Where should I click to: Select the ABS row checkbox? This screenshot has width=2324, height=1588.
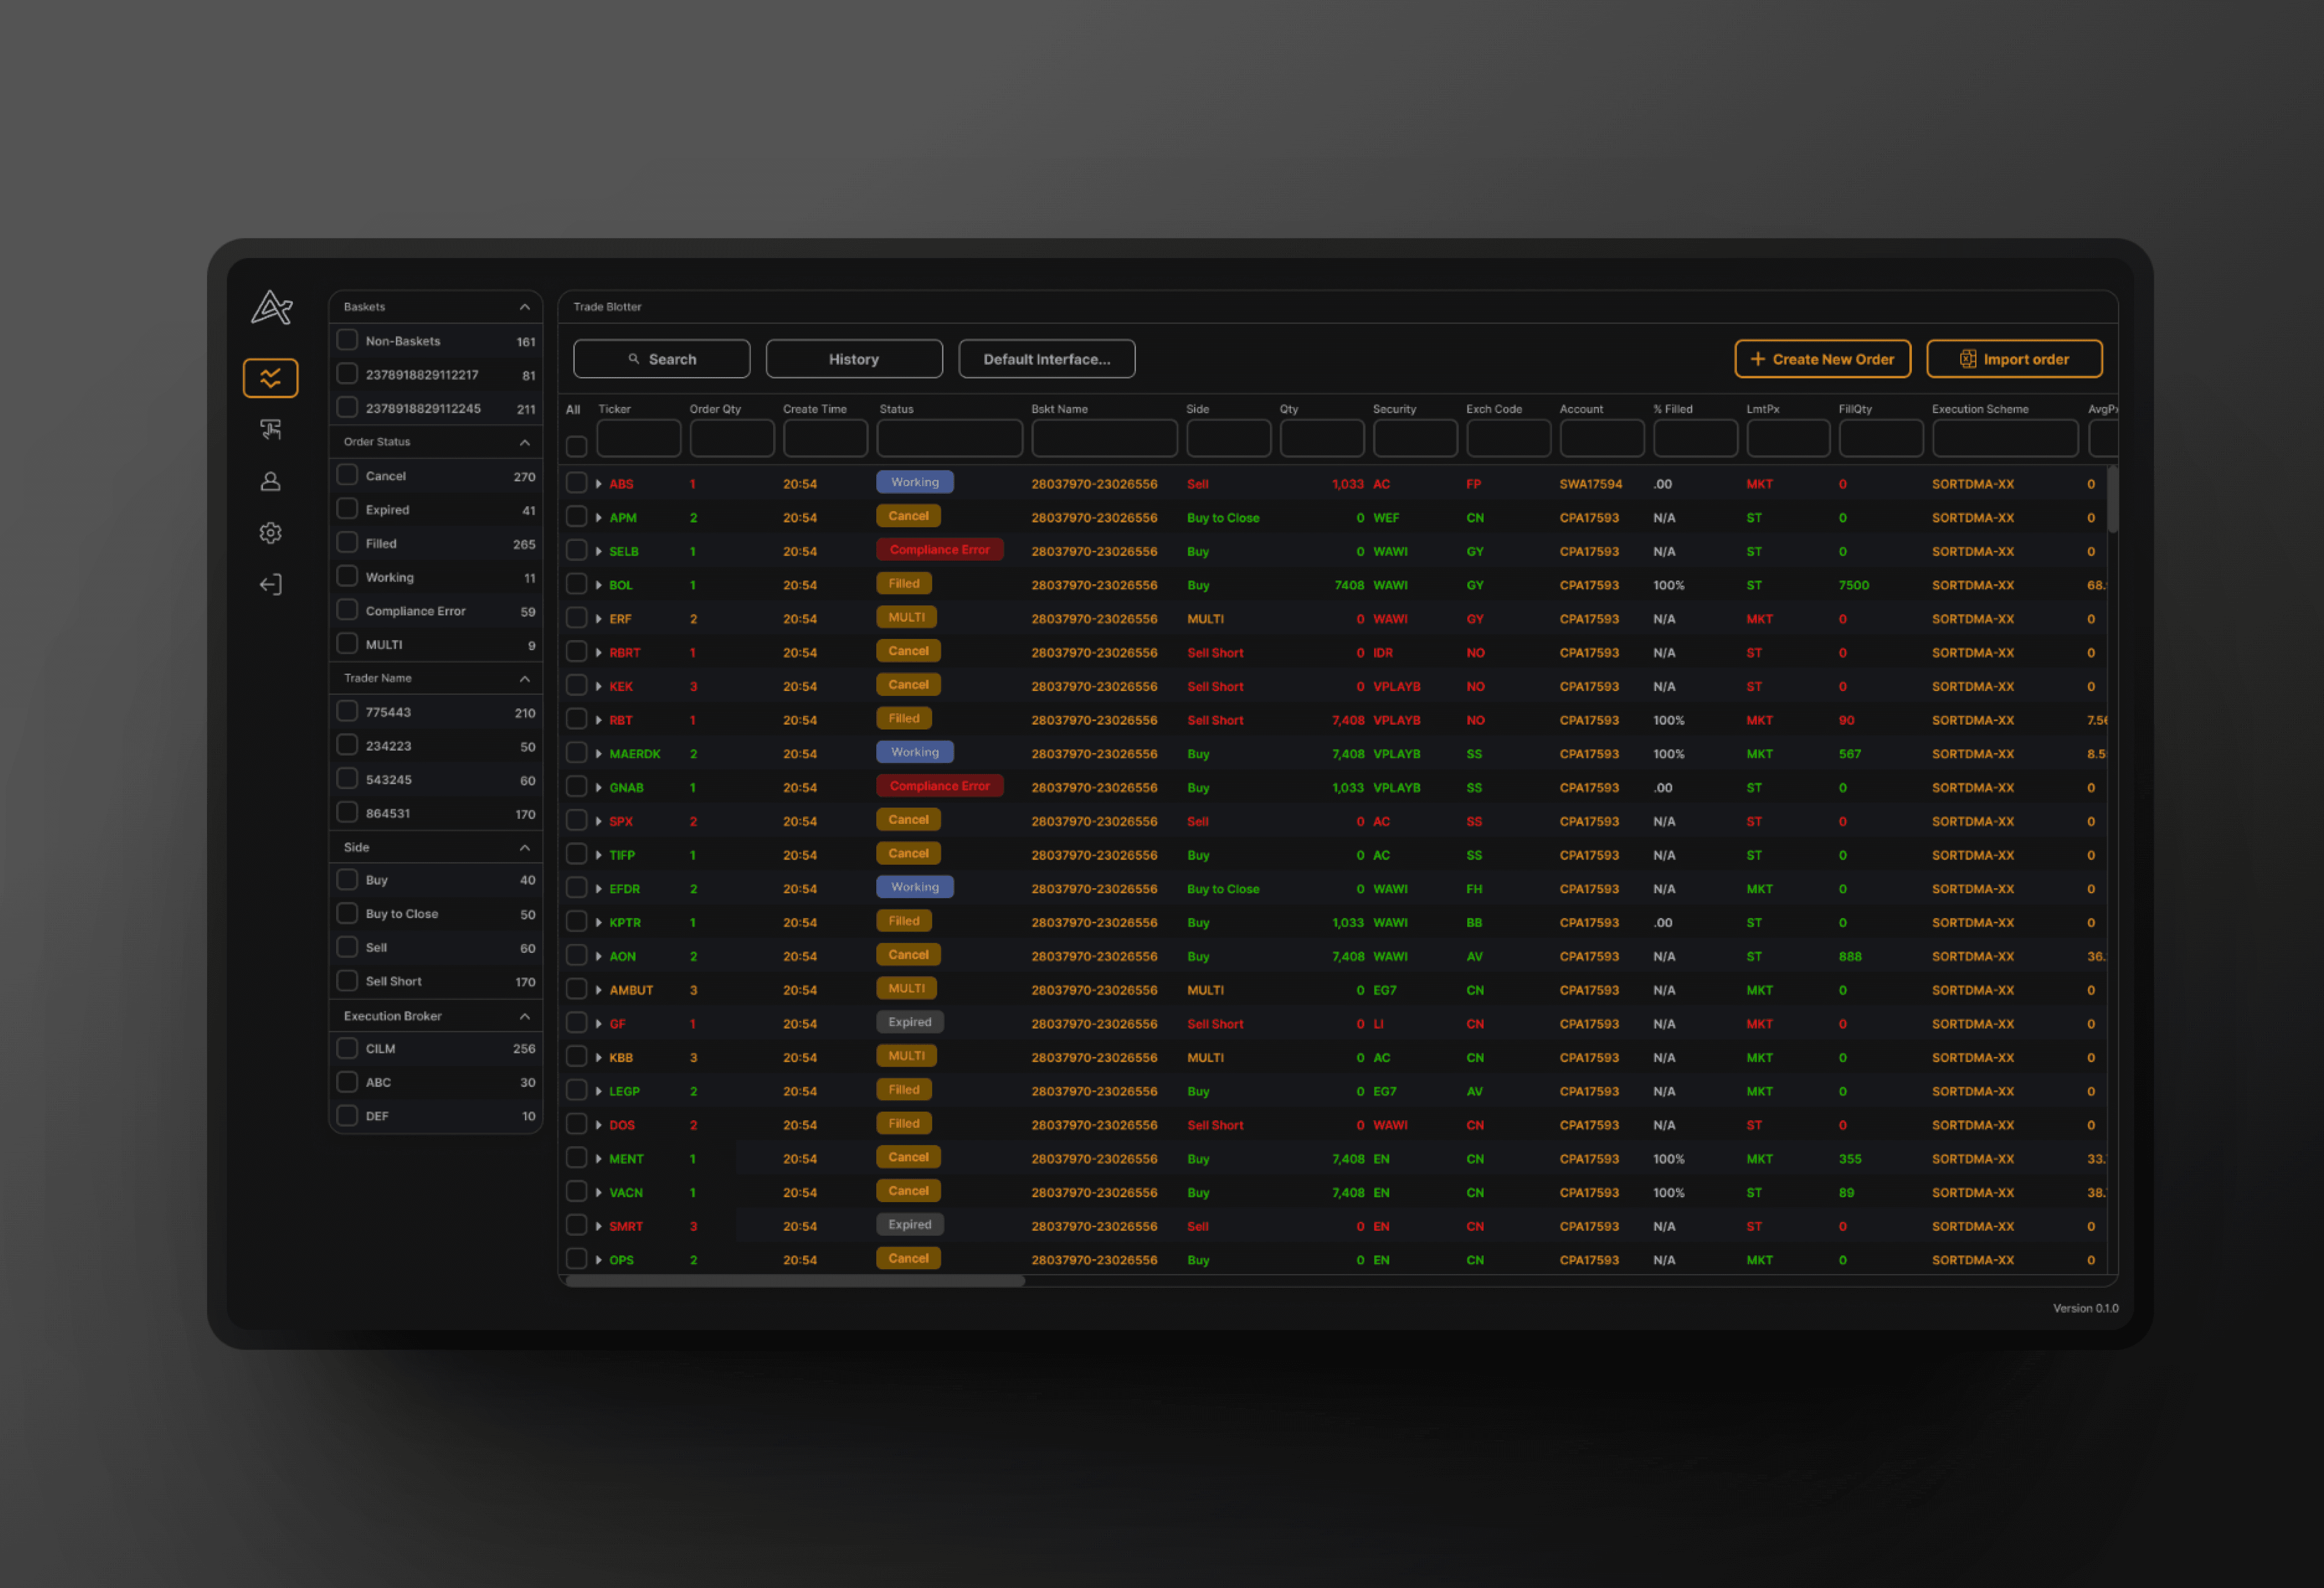click(577, 483)
